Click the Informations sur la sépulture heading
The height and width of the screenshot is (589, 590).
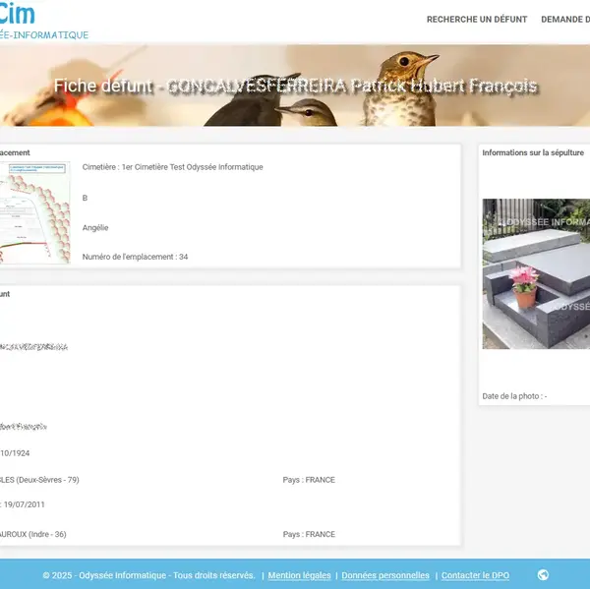(533, 153)
